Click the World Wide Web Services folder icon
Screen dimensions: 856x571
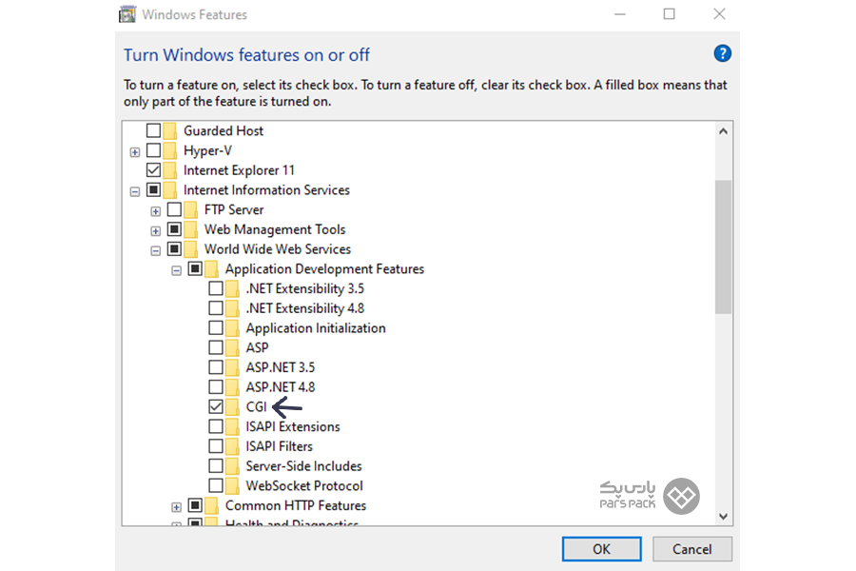[190, 249]
